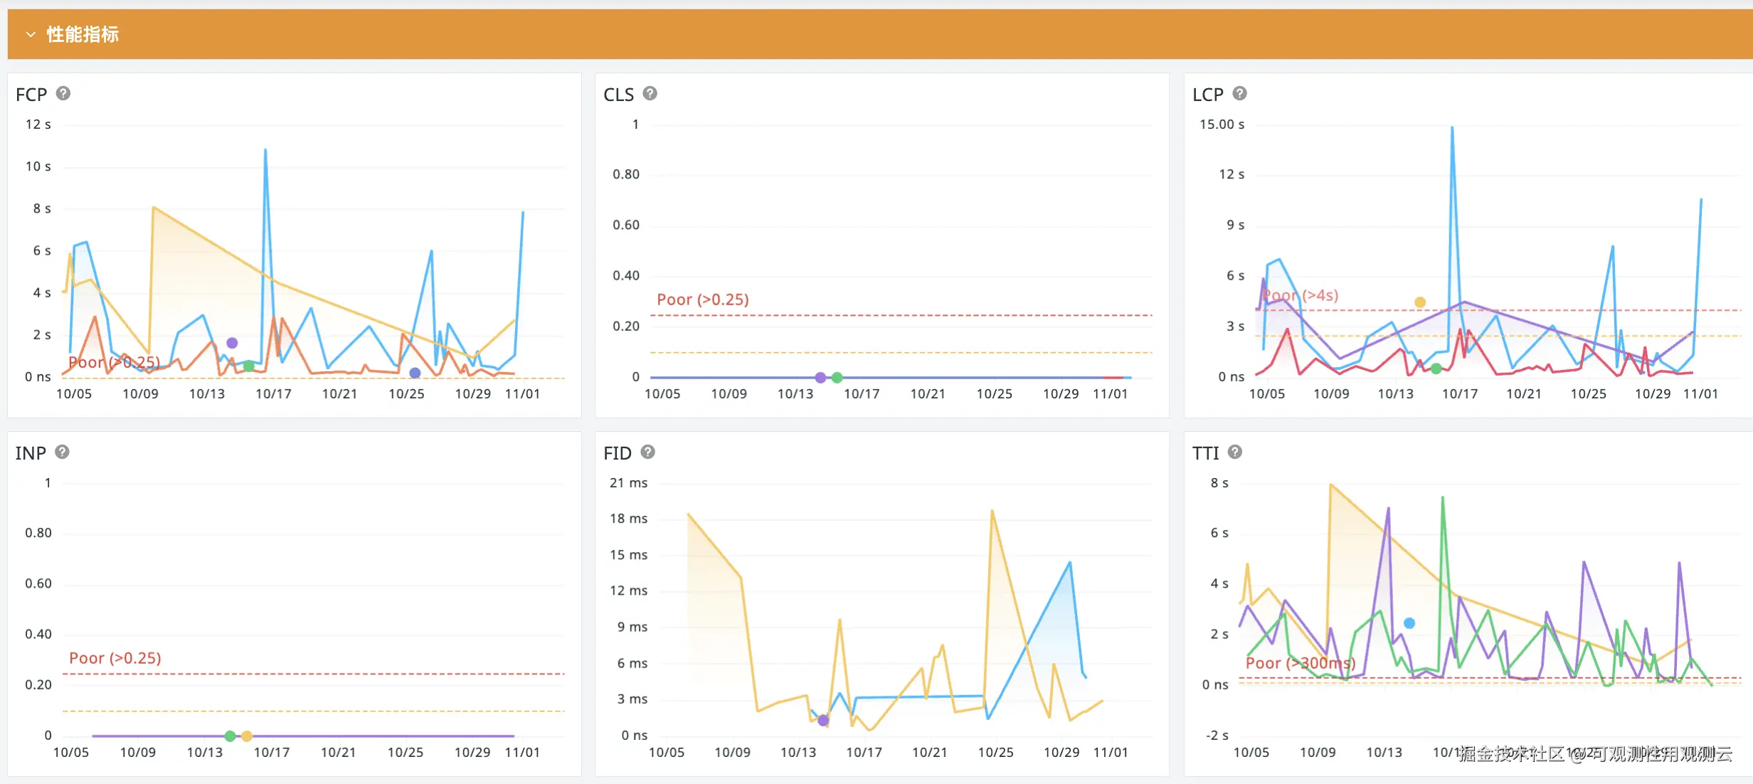This screenshot has width=1753, height=784.
Task: Click the INP help question-mark icon
Action: pyautogui.click(x=62, y=452)
